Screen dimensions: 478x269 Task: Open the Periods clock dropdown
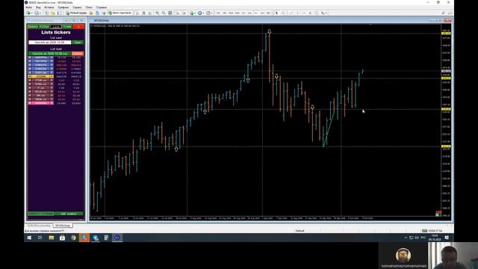click(x=201, y=13)
